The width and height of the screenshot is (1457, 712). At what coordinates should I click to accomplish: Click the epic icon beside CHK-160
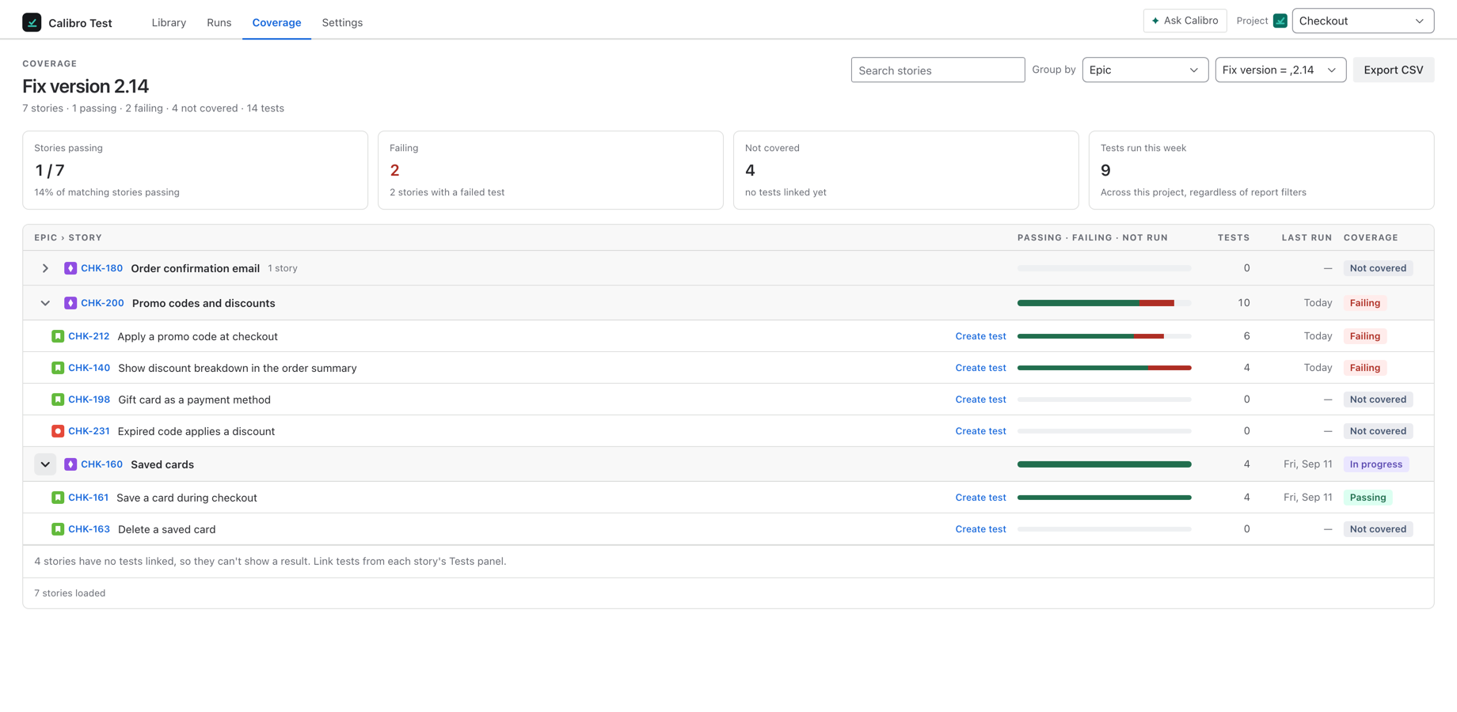(70, 464)
